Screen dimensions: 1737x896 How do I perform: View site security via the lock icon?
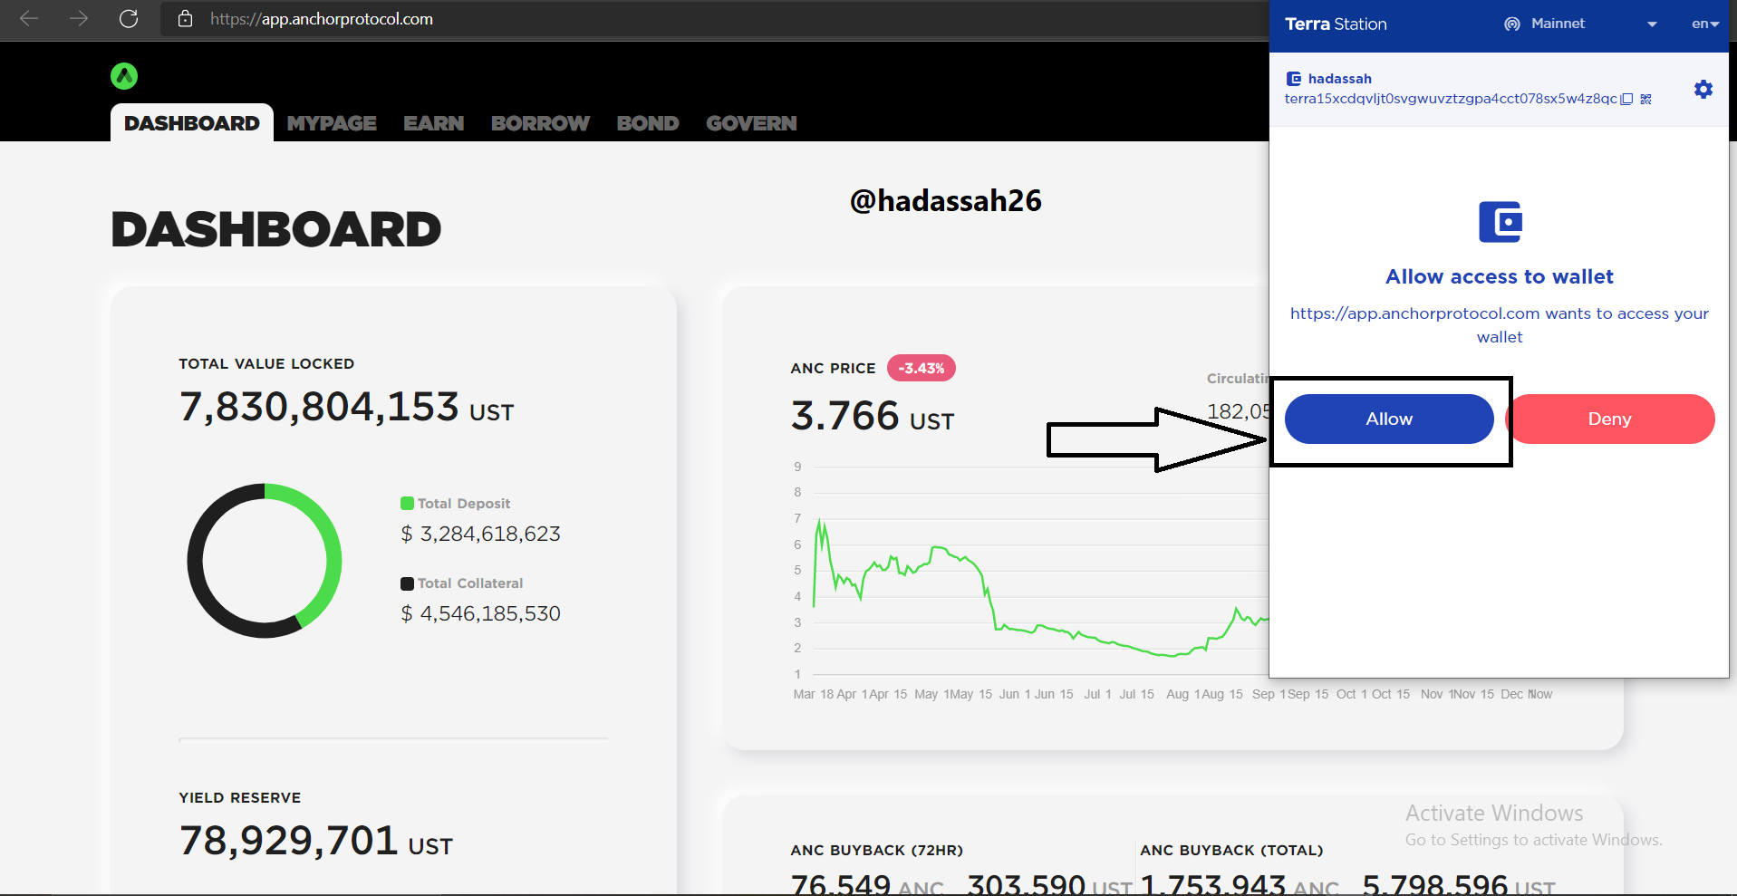[185, 19]
